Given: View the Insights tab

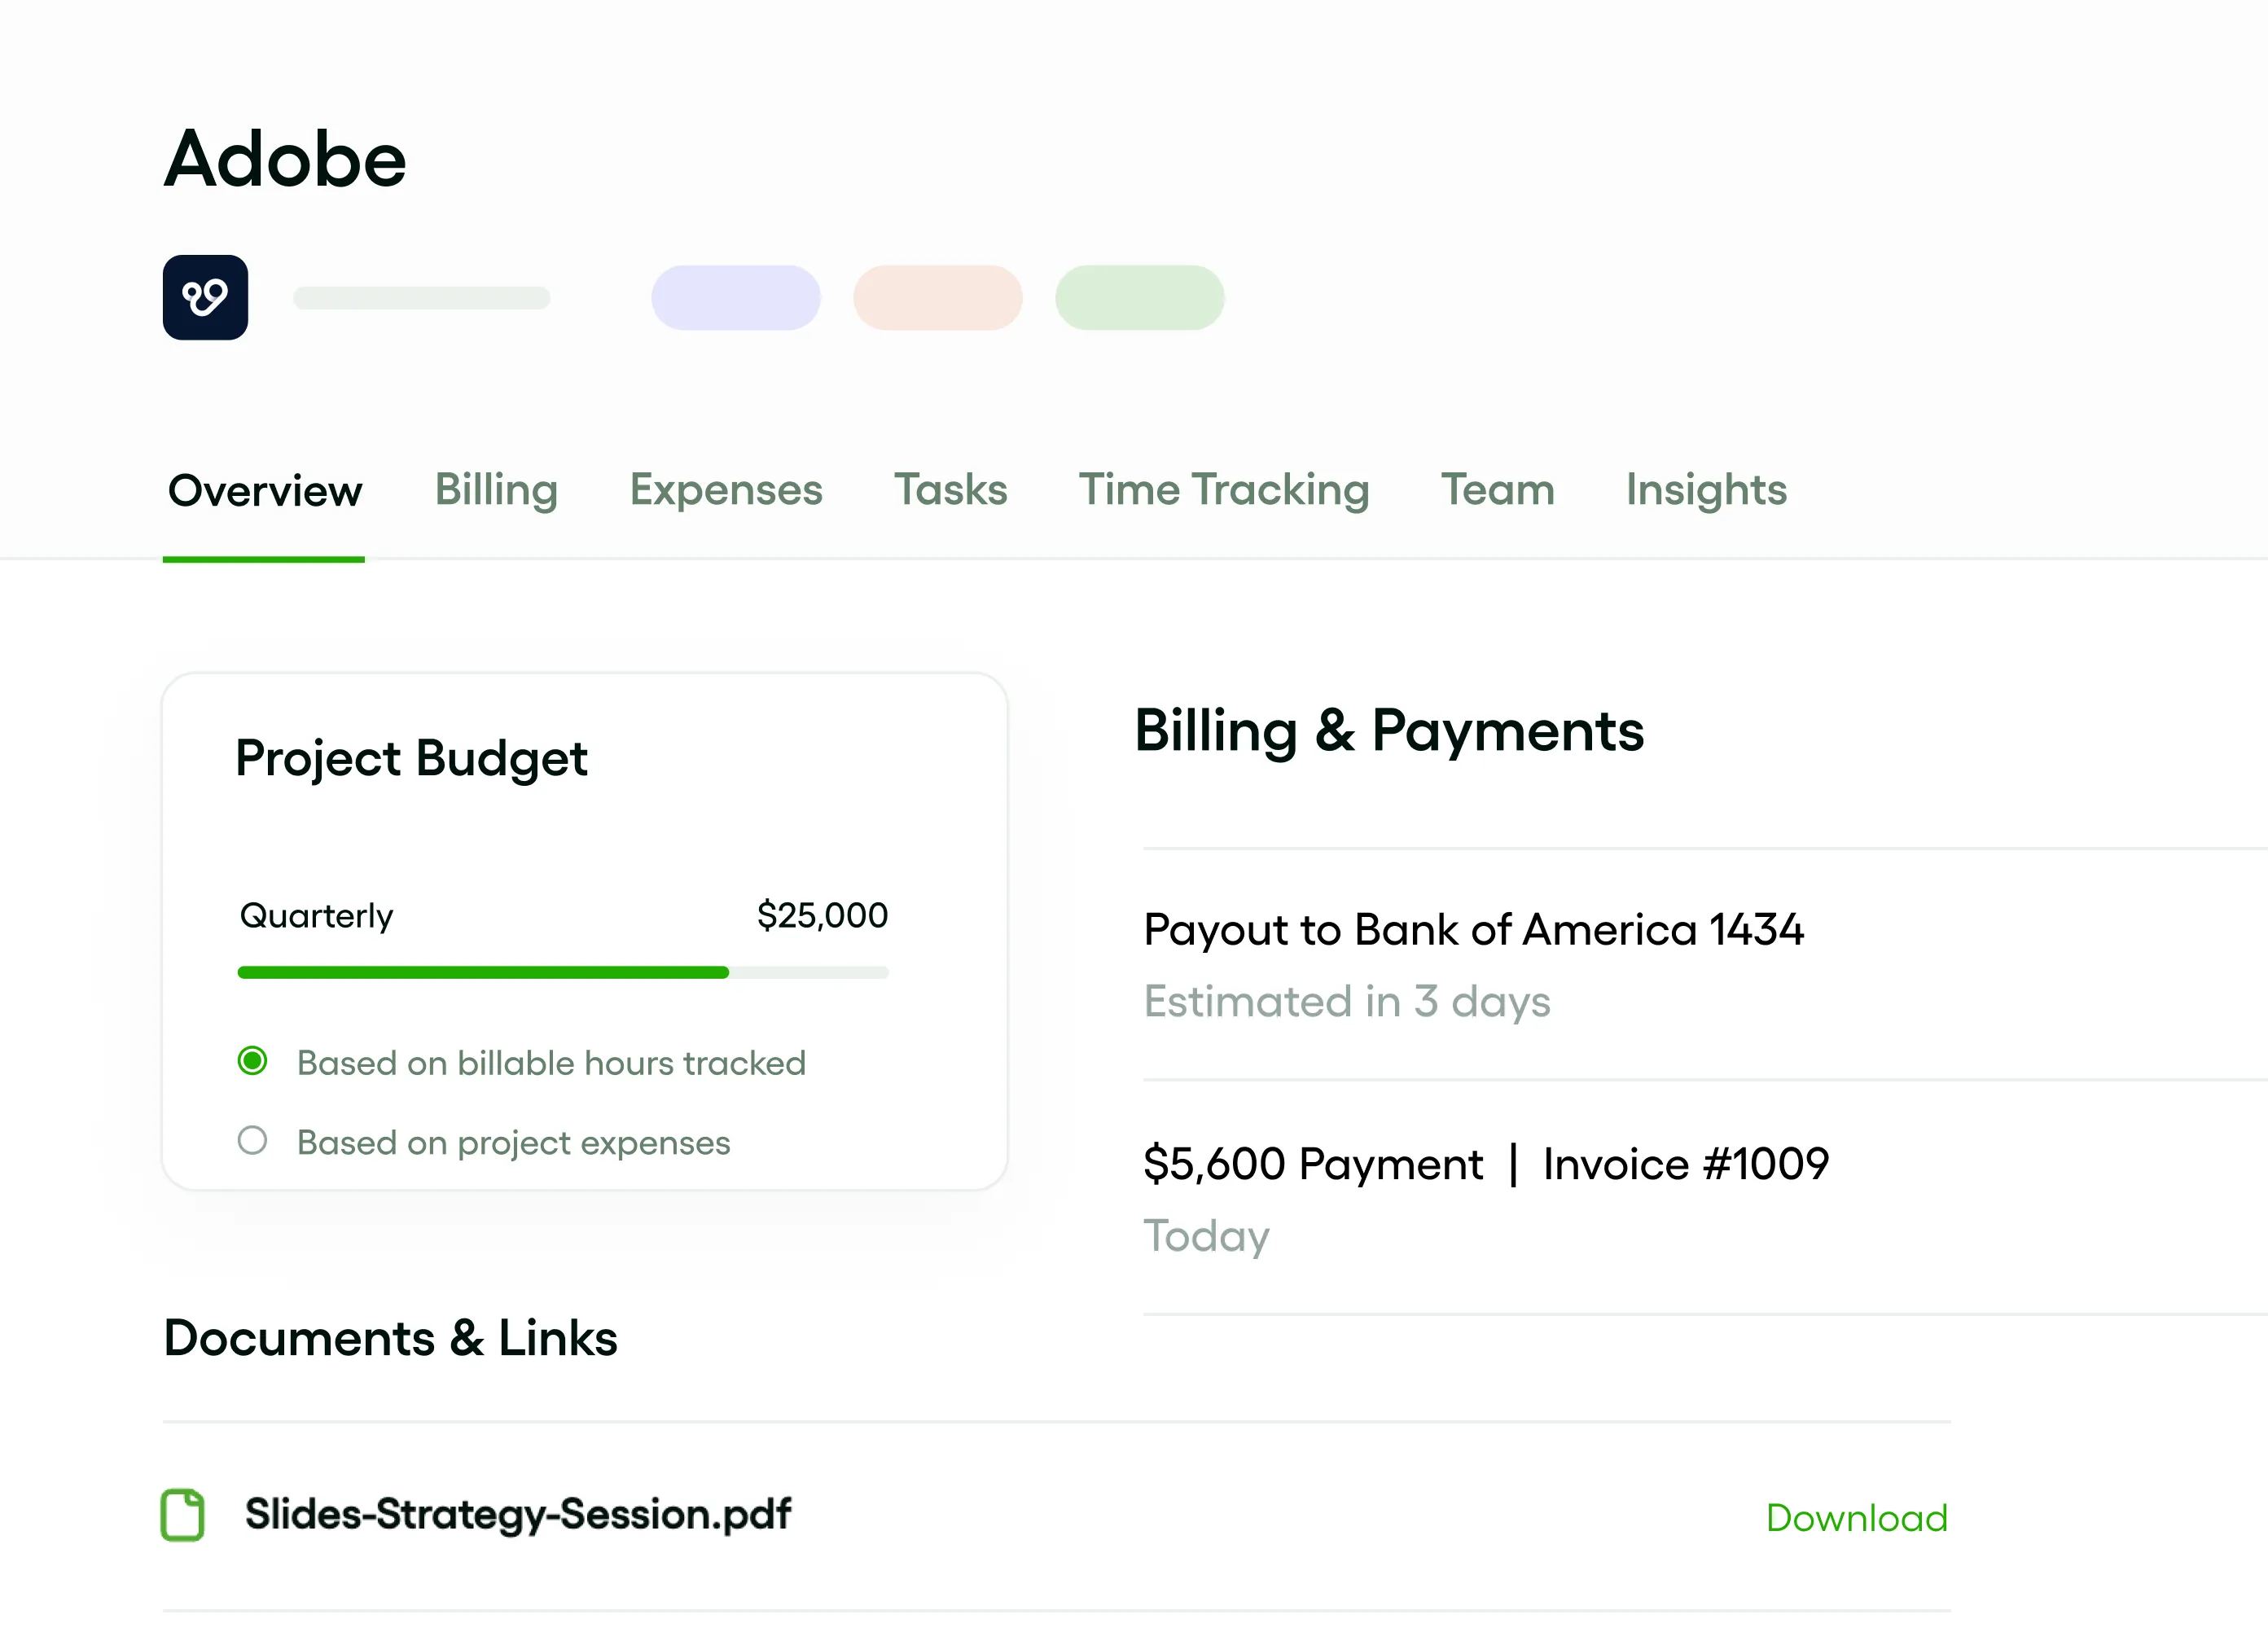Looking at the screenshot, I should tap(1706, 491).
